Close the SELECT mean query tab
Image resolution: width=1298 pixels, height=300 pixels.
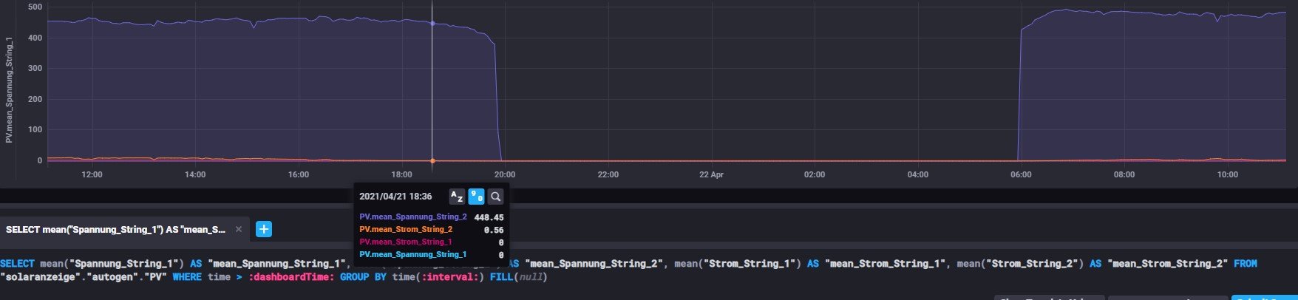[x=239, y=230]
